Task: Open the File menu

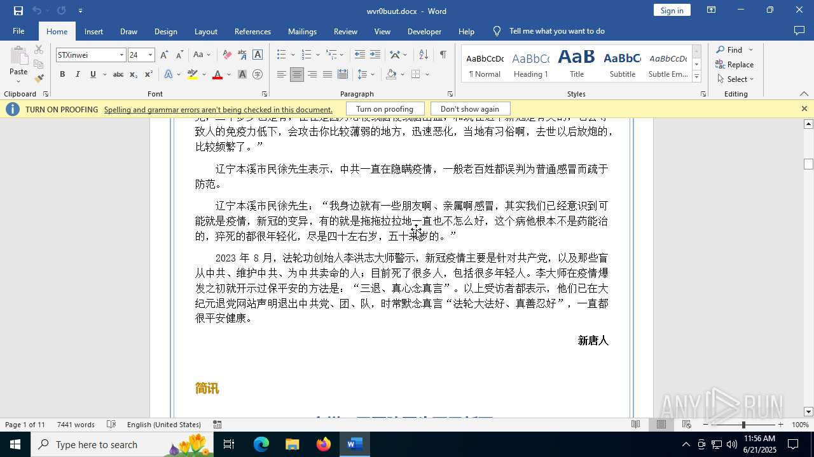Action: pyautogui.click(x=18, y=31)
